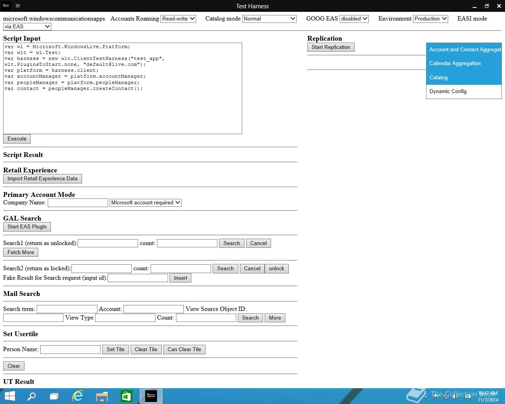Launch Internet Explorer from taskbar
The image size is (505, 404).
click(x=78, y=396)
